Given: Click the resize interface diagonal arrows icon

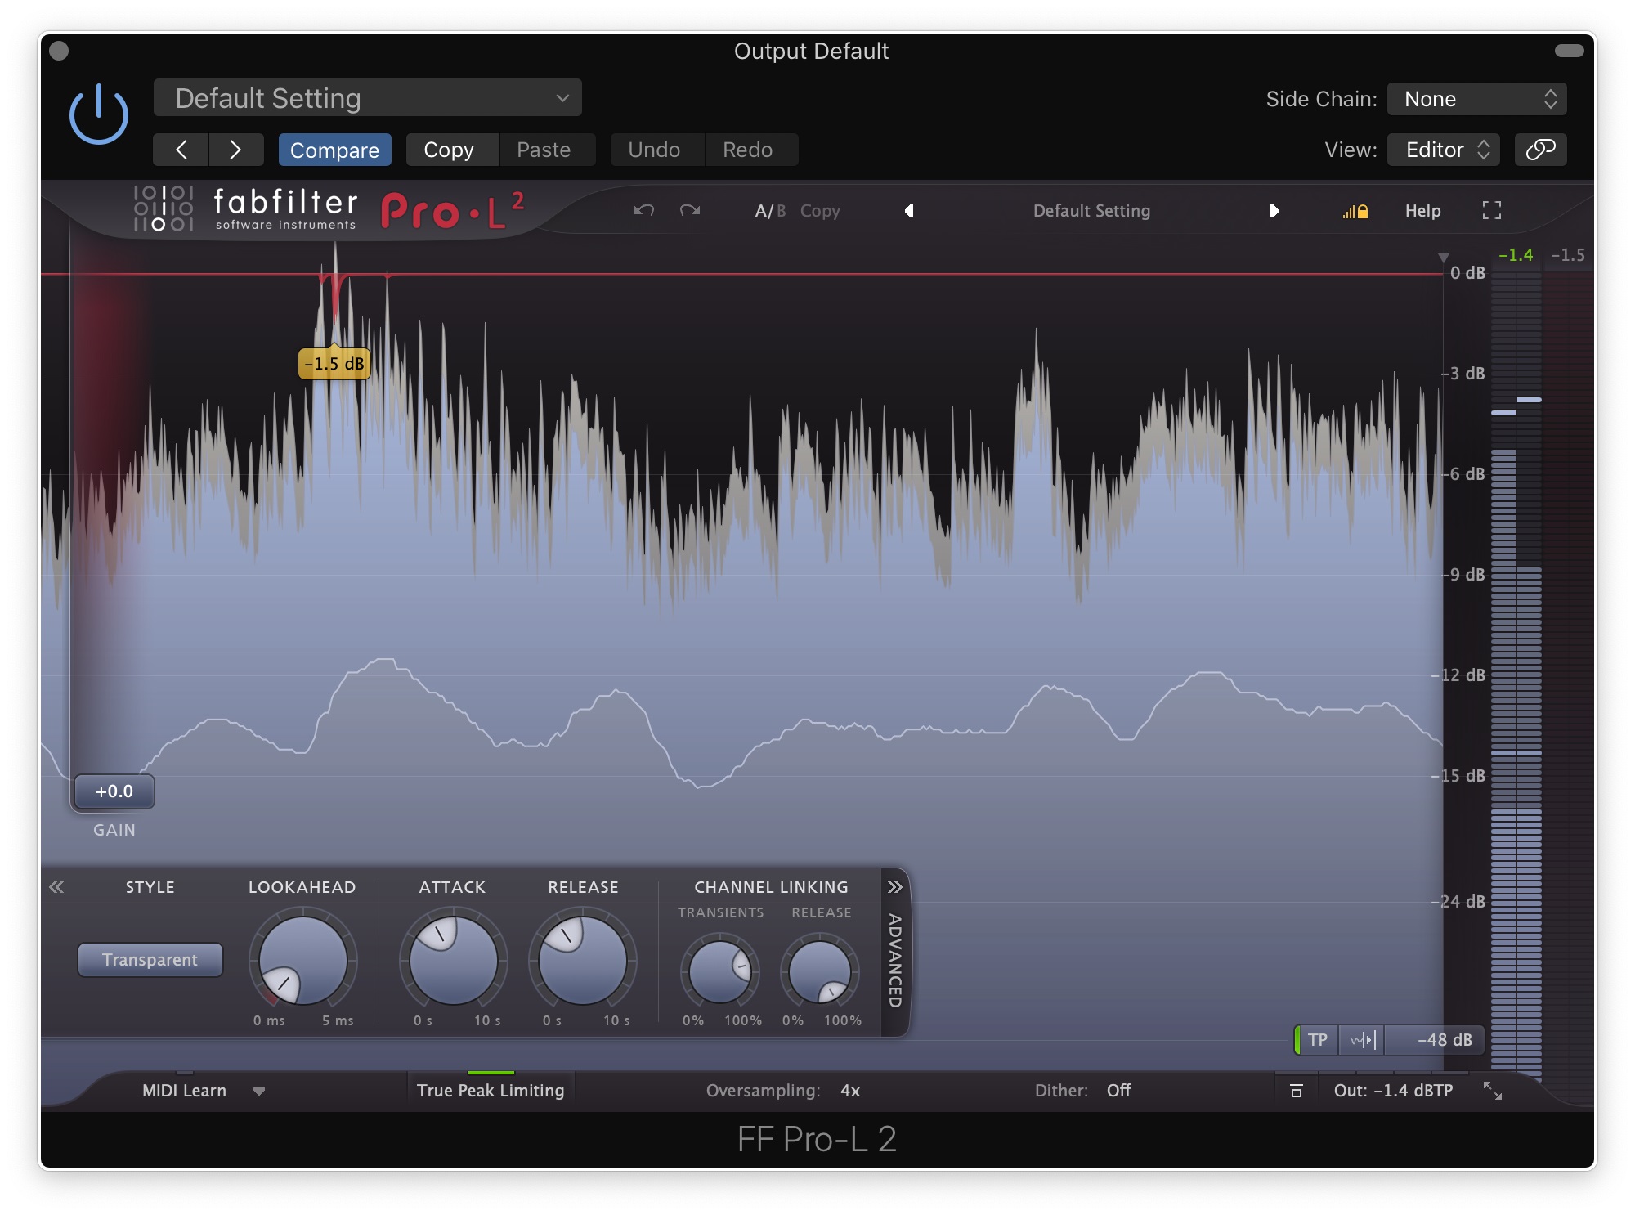Looking at the screenshot, I should [x=1493, y=1091].
